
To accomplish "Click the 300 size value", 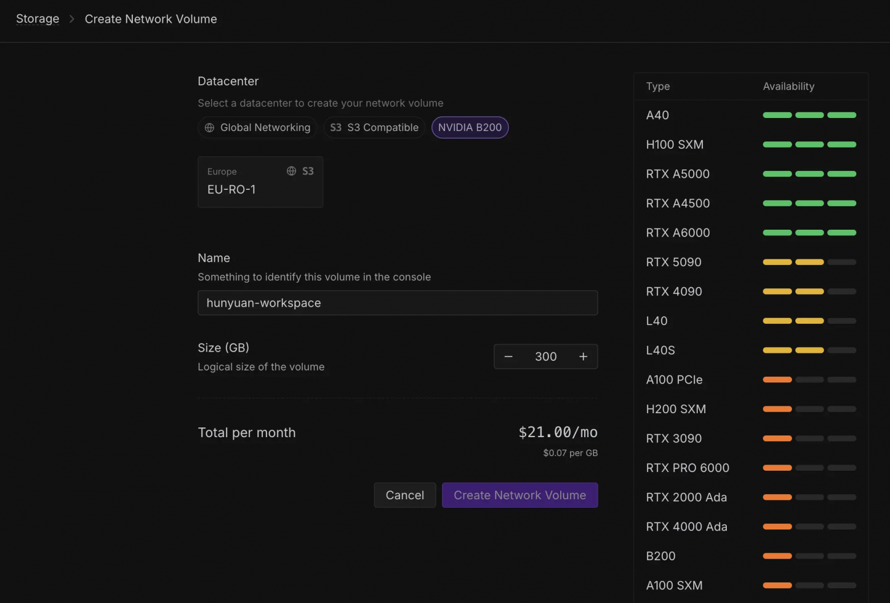I will pos(545,356).
